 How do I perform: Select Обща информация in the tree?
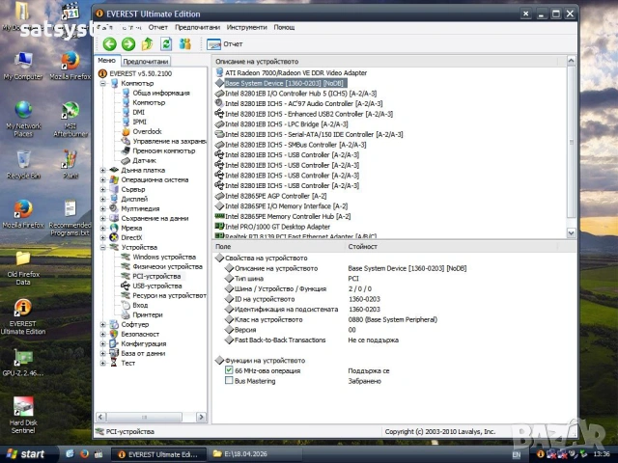(161, 93)
